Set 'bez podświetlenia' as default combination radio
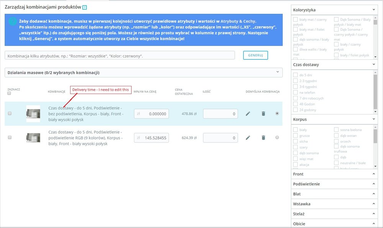Viewport: 383px width, 228px height. pyautogui.click(x=277, y=113)
